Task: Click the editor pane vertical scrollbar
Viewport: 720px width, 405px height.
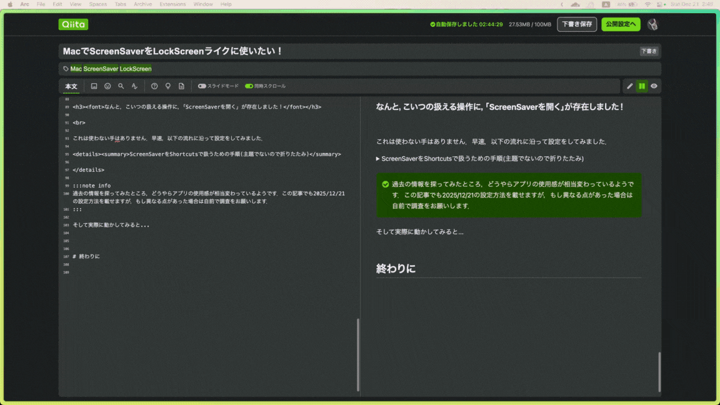Action: 357,354
